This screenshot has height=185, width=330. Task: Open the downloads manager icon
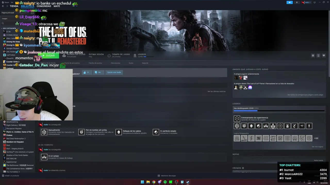point(159,176)
